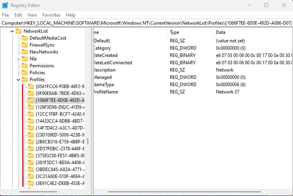This screenshot has width=293, height=196.
Task: Select the Description value name
Action: pos(105,70)
